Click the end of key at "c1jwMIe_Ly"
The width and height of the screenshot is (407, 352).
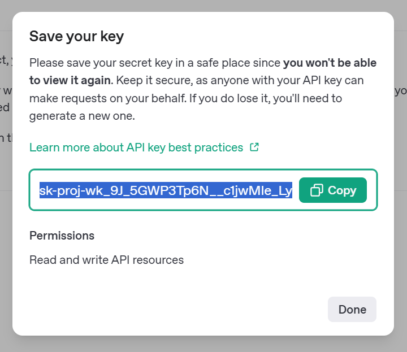point(258,190)
